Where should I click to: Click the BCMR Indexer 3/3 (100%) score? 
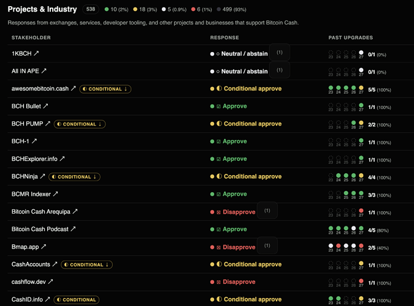pos(380,195)
